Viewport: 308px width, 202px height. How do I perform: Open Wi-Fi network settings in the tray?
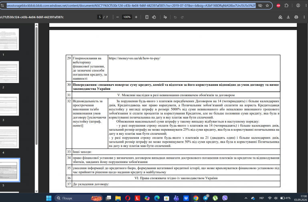click(x=269, y=198)
